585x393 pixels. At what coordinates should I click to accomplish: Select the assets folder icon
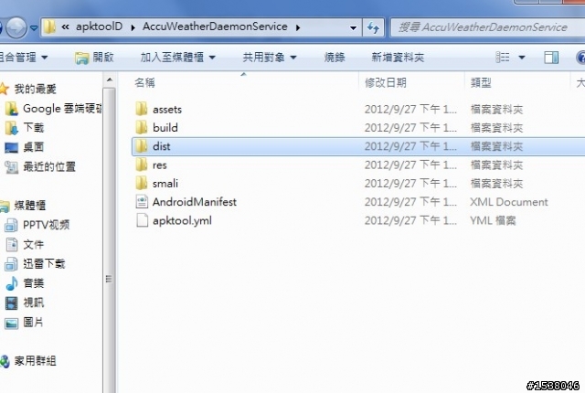[x=142, y=109]
